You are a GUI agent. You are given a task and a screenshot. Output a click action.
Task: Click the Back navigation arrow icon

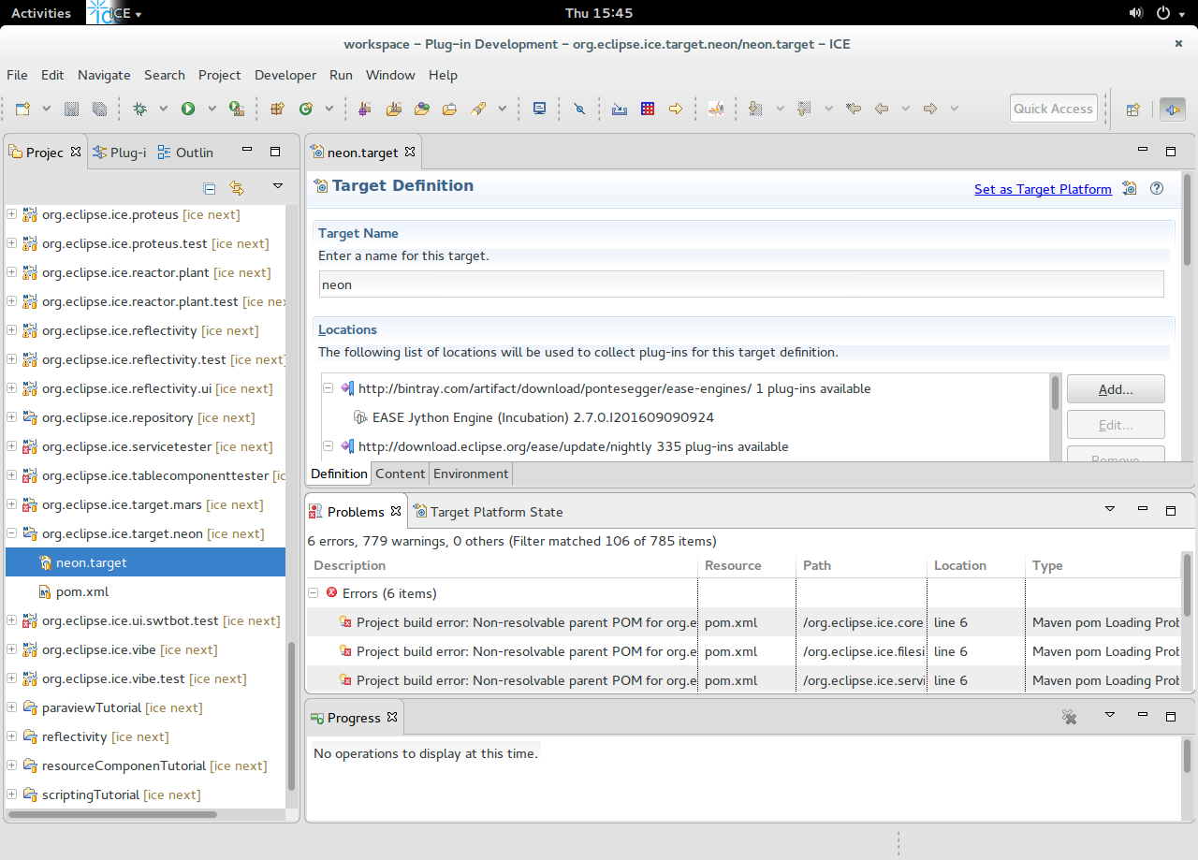881,109
